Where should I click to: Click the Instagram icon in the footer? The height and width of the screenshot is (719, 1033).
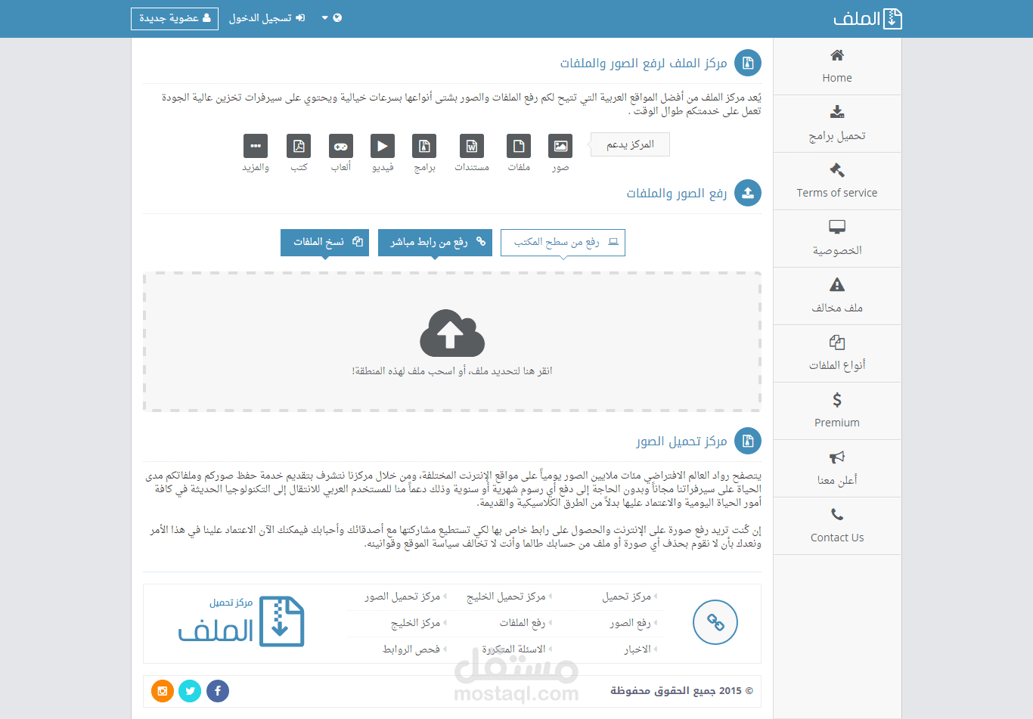pos(162,690)
